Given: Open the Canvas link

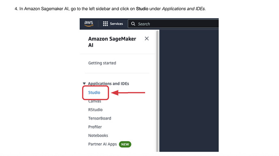Looking at the screenshot, I should (95, 101).
